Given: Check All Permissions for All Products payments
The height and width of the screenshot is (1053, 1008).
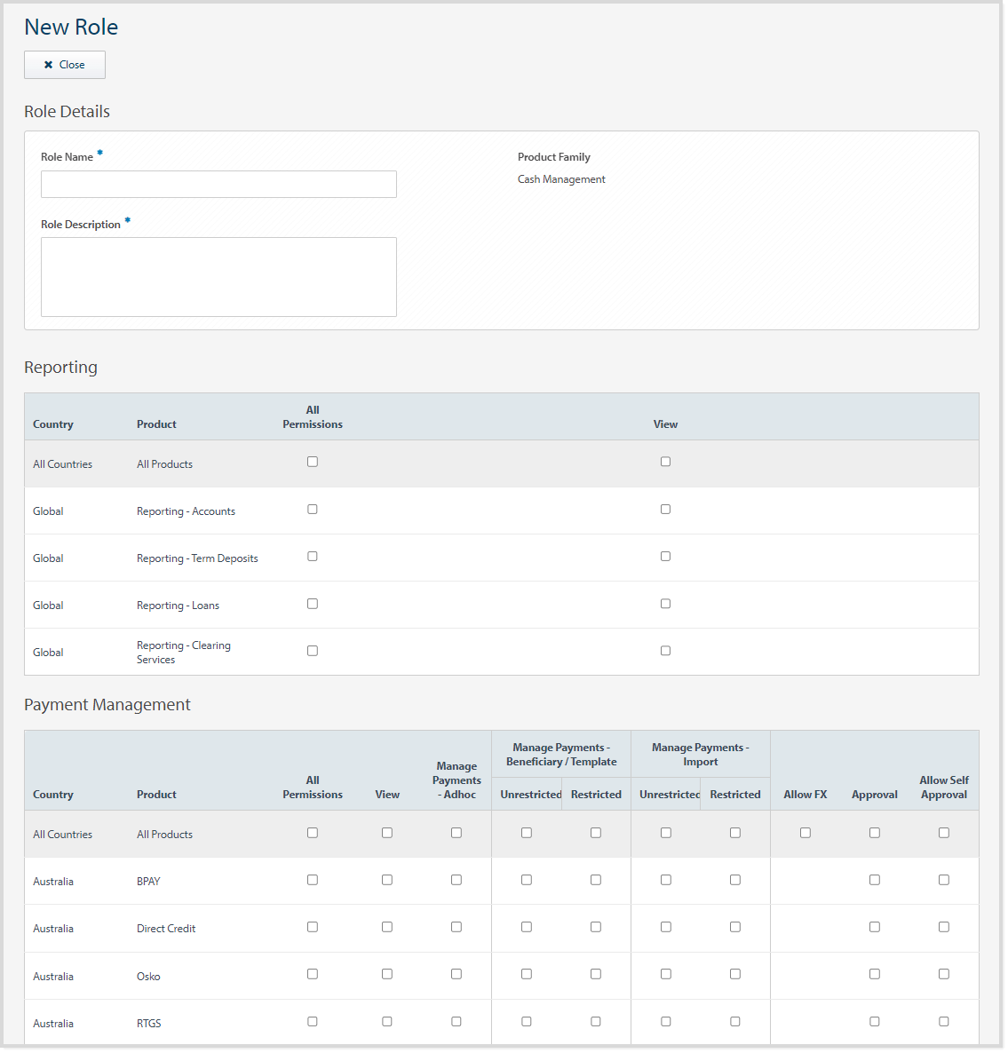Looking at the screenshot, I should (313, 833).
